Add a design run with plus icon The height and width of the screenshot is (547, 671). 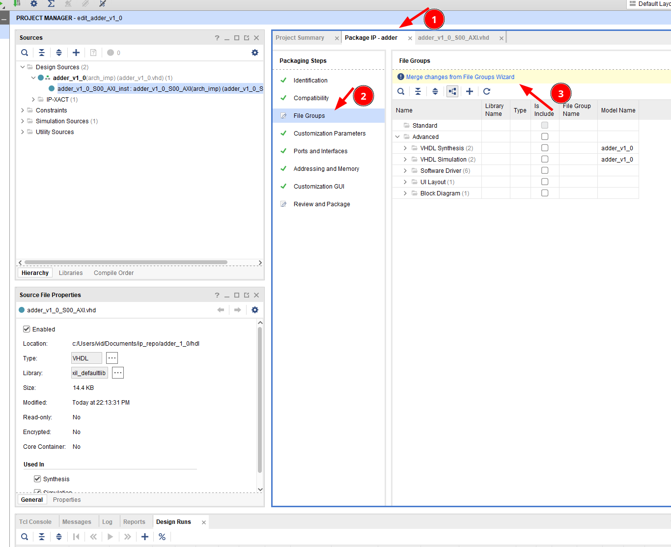tap(145, 537)
